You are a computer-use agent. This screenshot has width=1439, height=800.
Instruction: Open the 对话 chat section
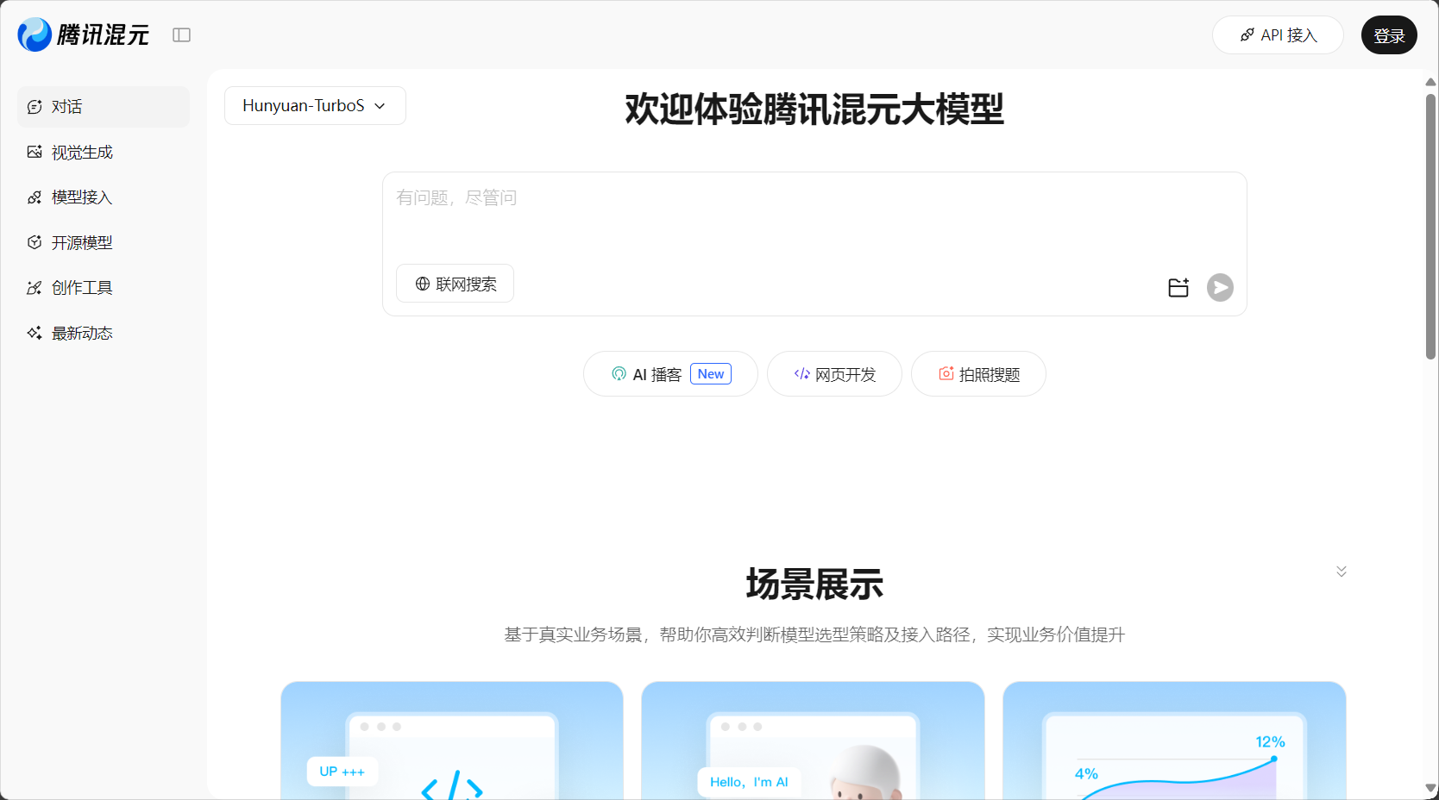(104, 107)
